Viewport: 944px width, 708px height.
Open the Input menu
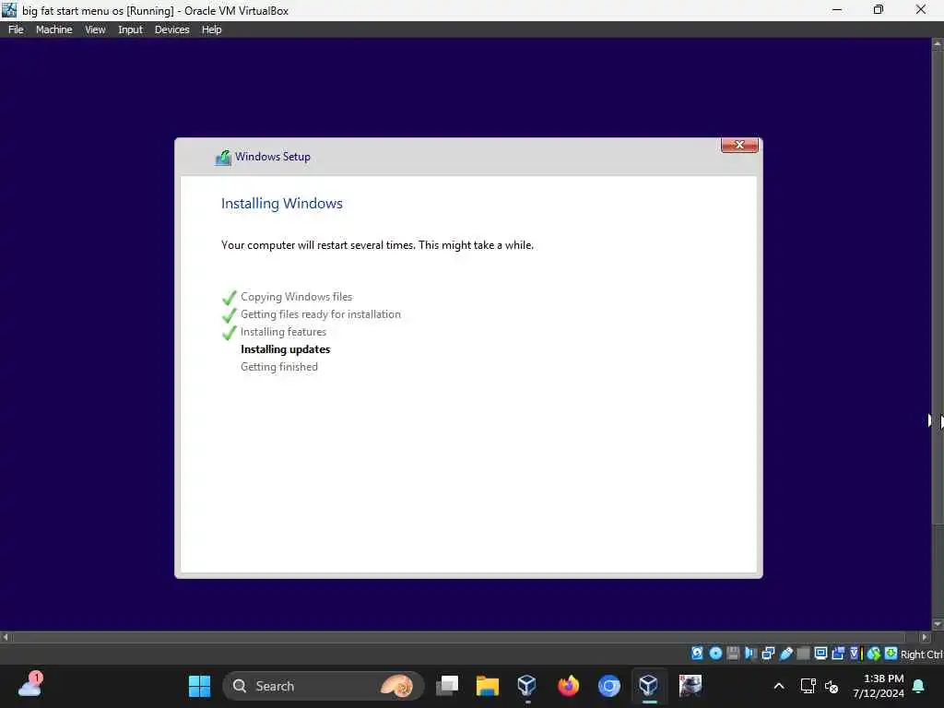[x=130, y=29]
